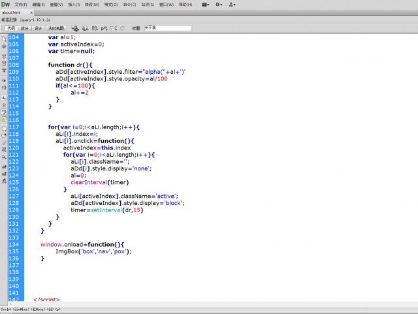Viewport: 418px width, 314px height.
Task: Open the 修改(M) menu
Action: (91, 5)
